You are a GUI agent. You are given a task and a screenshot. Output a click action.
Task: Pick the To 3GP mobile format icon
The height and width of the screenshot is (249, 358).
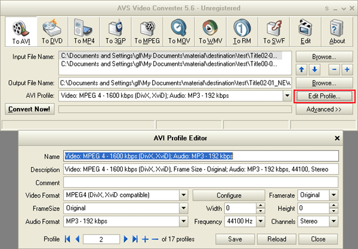(x=116, y=32)
